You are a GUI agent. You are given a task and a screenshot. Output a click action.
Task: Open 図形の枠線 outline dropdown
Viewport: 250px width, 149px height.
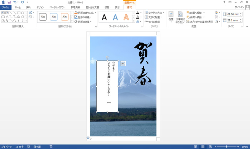click(83, 17)
